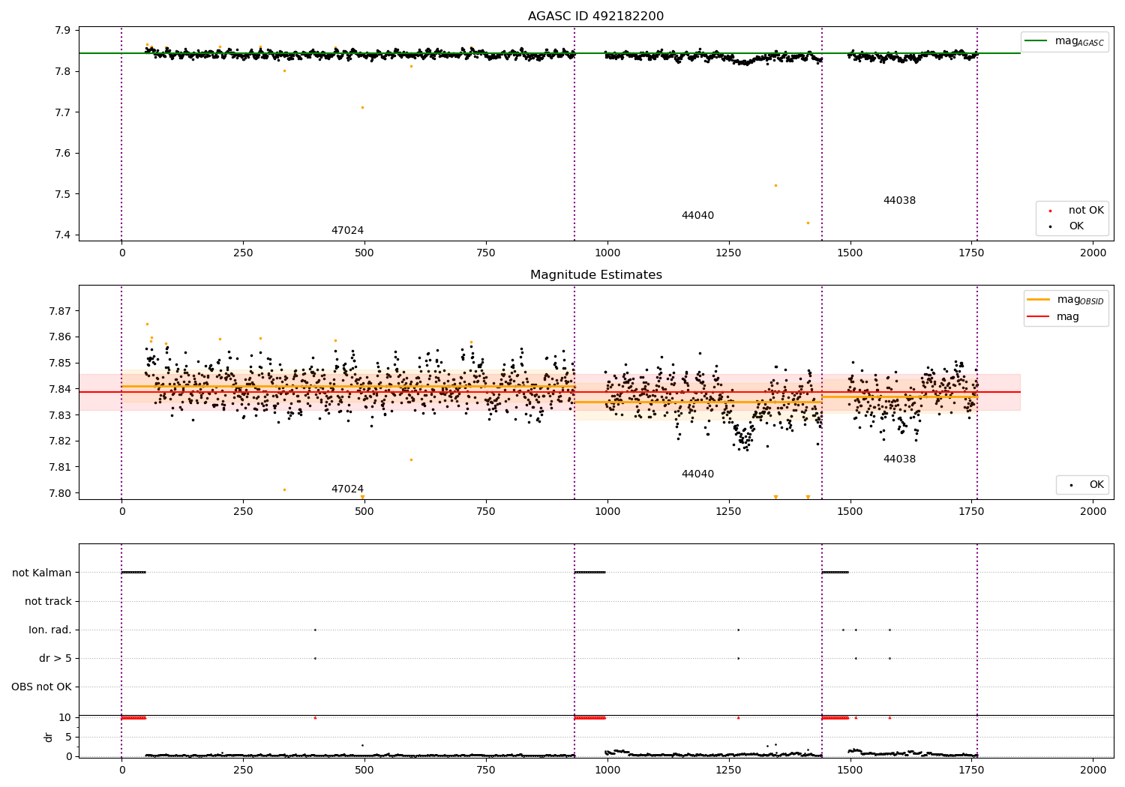Click the '44038' label in Magnitude Estimates plot
Image resolution: width=1125 pixels, height=787 pixels.
(899, 459)
